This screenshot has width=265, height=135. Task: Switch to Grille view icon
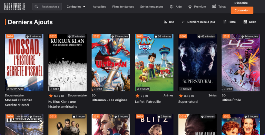[245, 22]
